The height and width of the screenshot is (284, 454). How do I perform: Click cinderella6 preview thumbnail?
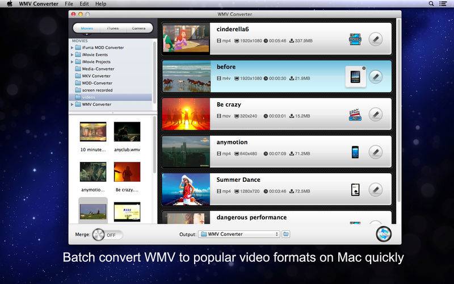186,39
